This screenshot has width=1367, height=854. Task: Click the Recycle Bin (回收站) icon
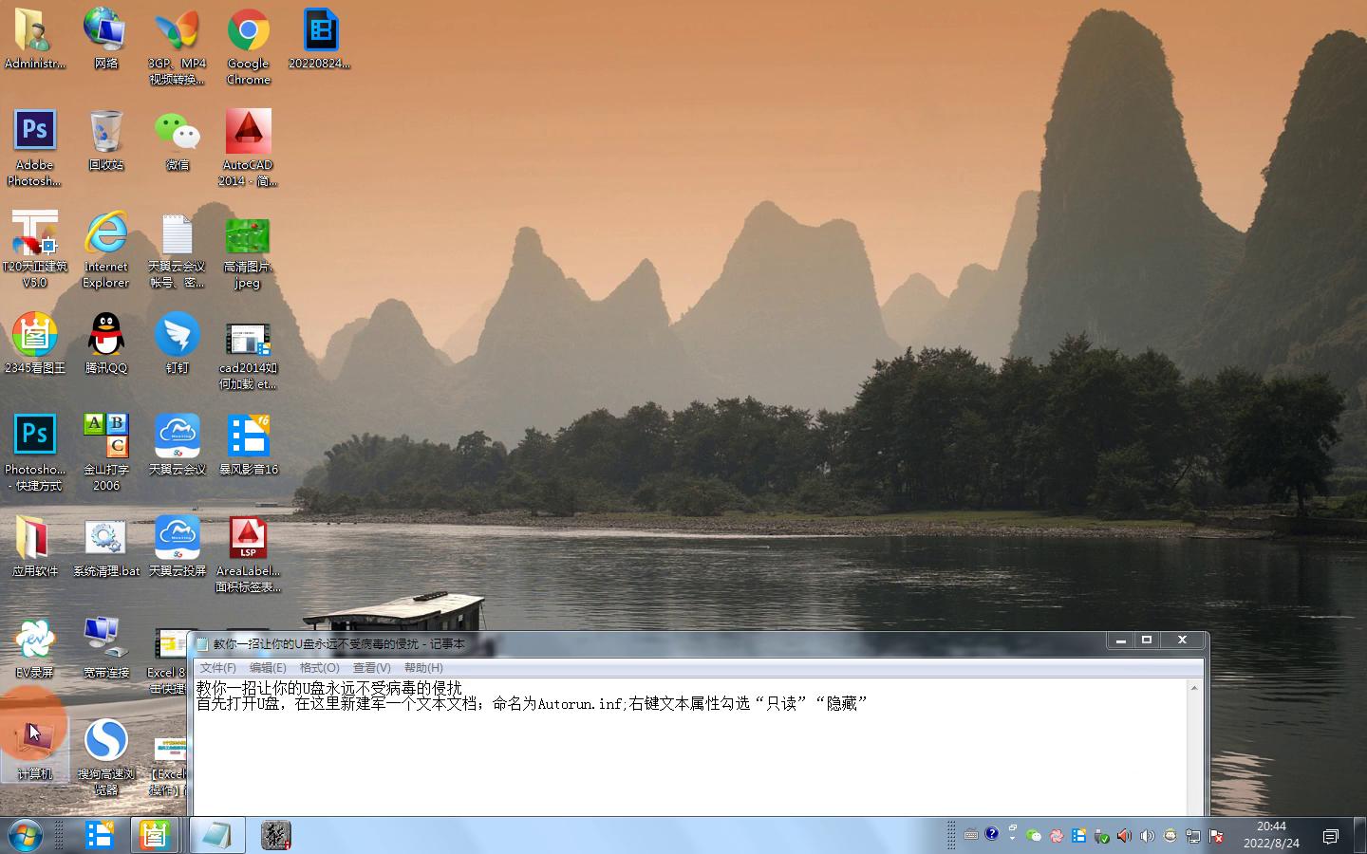[x=105, y=133]
